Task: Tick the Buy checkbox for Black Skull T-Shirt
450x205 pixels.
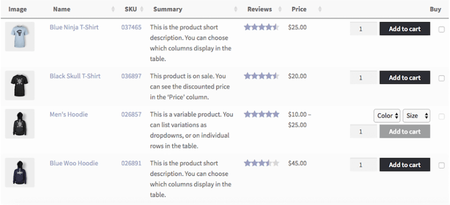Action: click(x=442, y=78)
